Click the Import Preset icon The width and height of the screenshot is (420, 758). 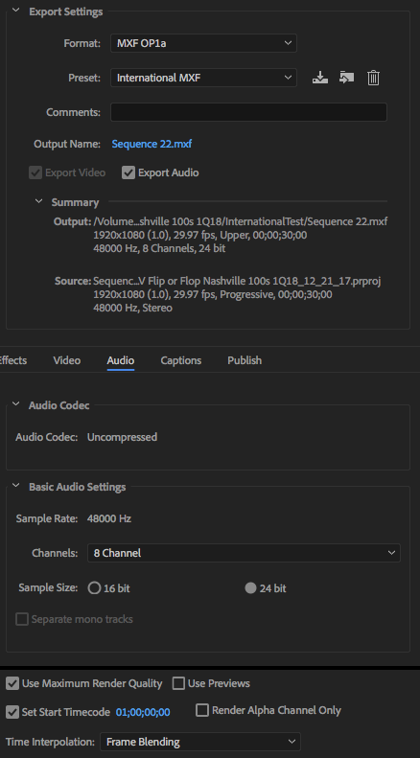pyautogui.click(x=346, y=78)
